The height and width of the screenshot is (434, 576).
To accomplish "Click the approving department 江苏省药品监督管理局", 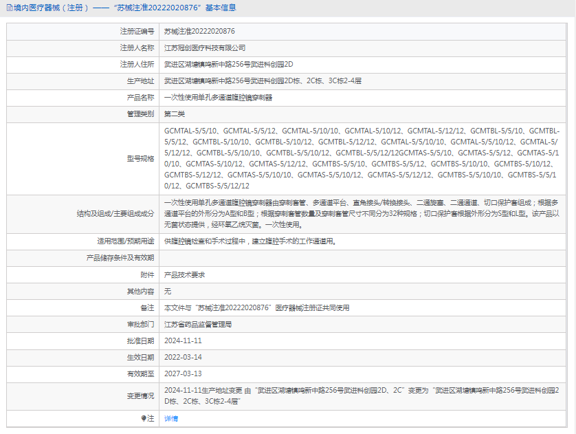I will [198, 325].
